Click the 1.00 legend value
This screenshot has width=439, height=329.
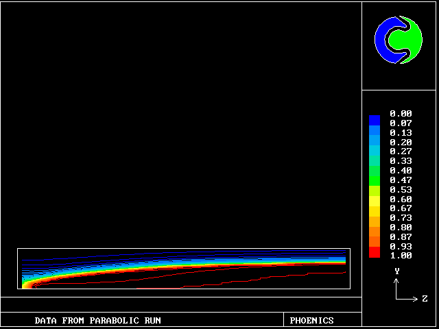click(x=401, y=256)
